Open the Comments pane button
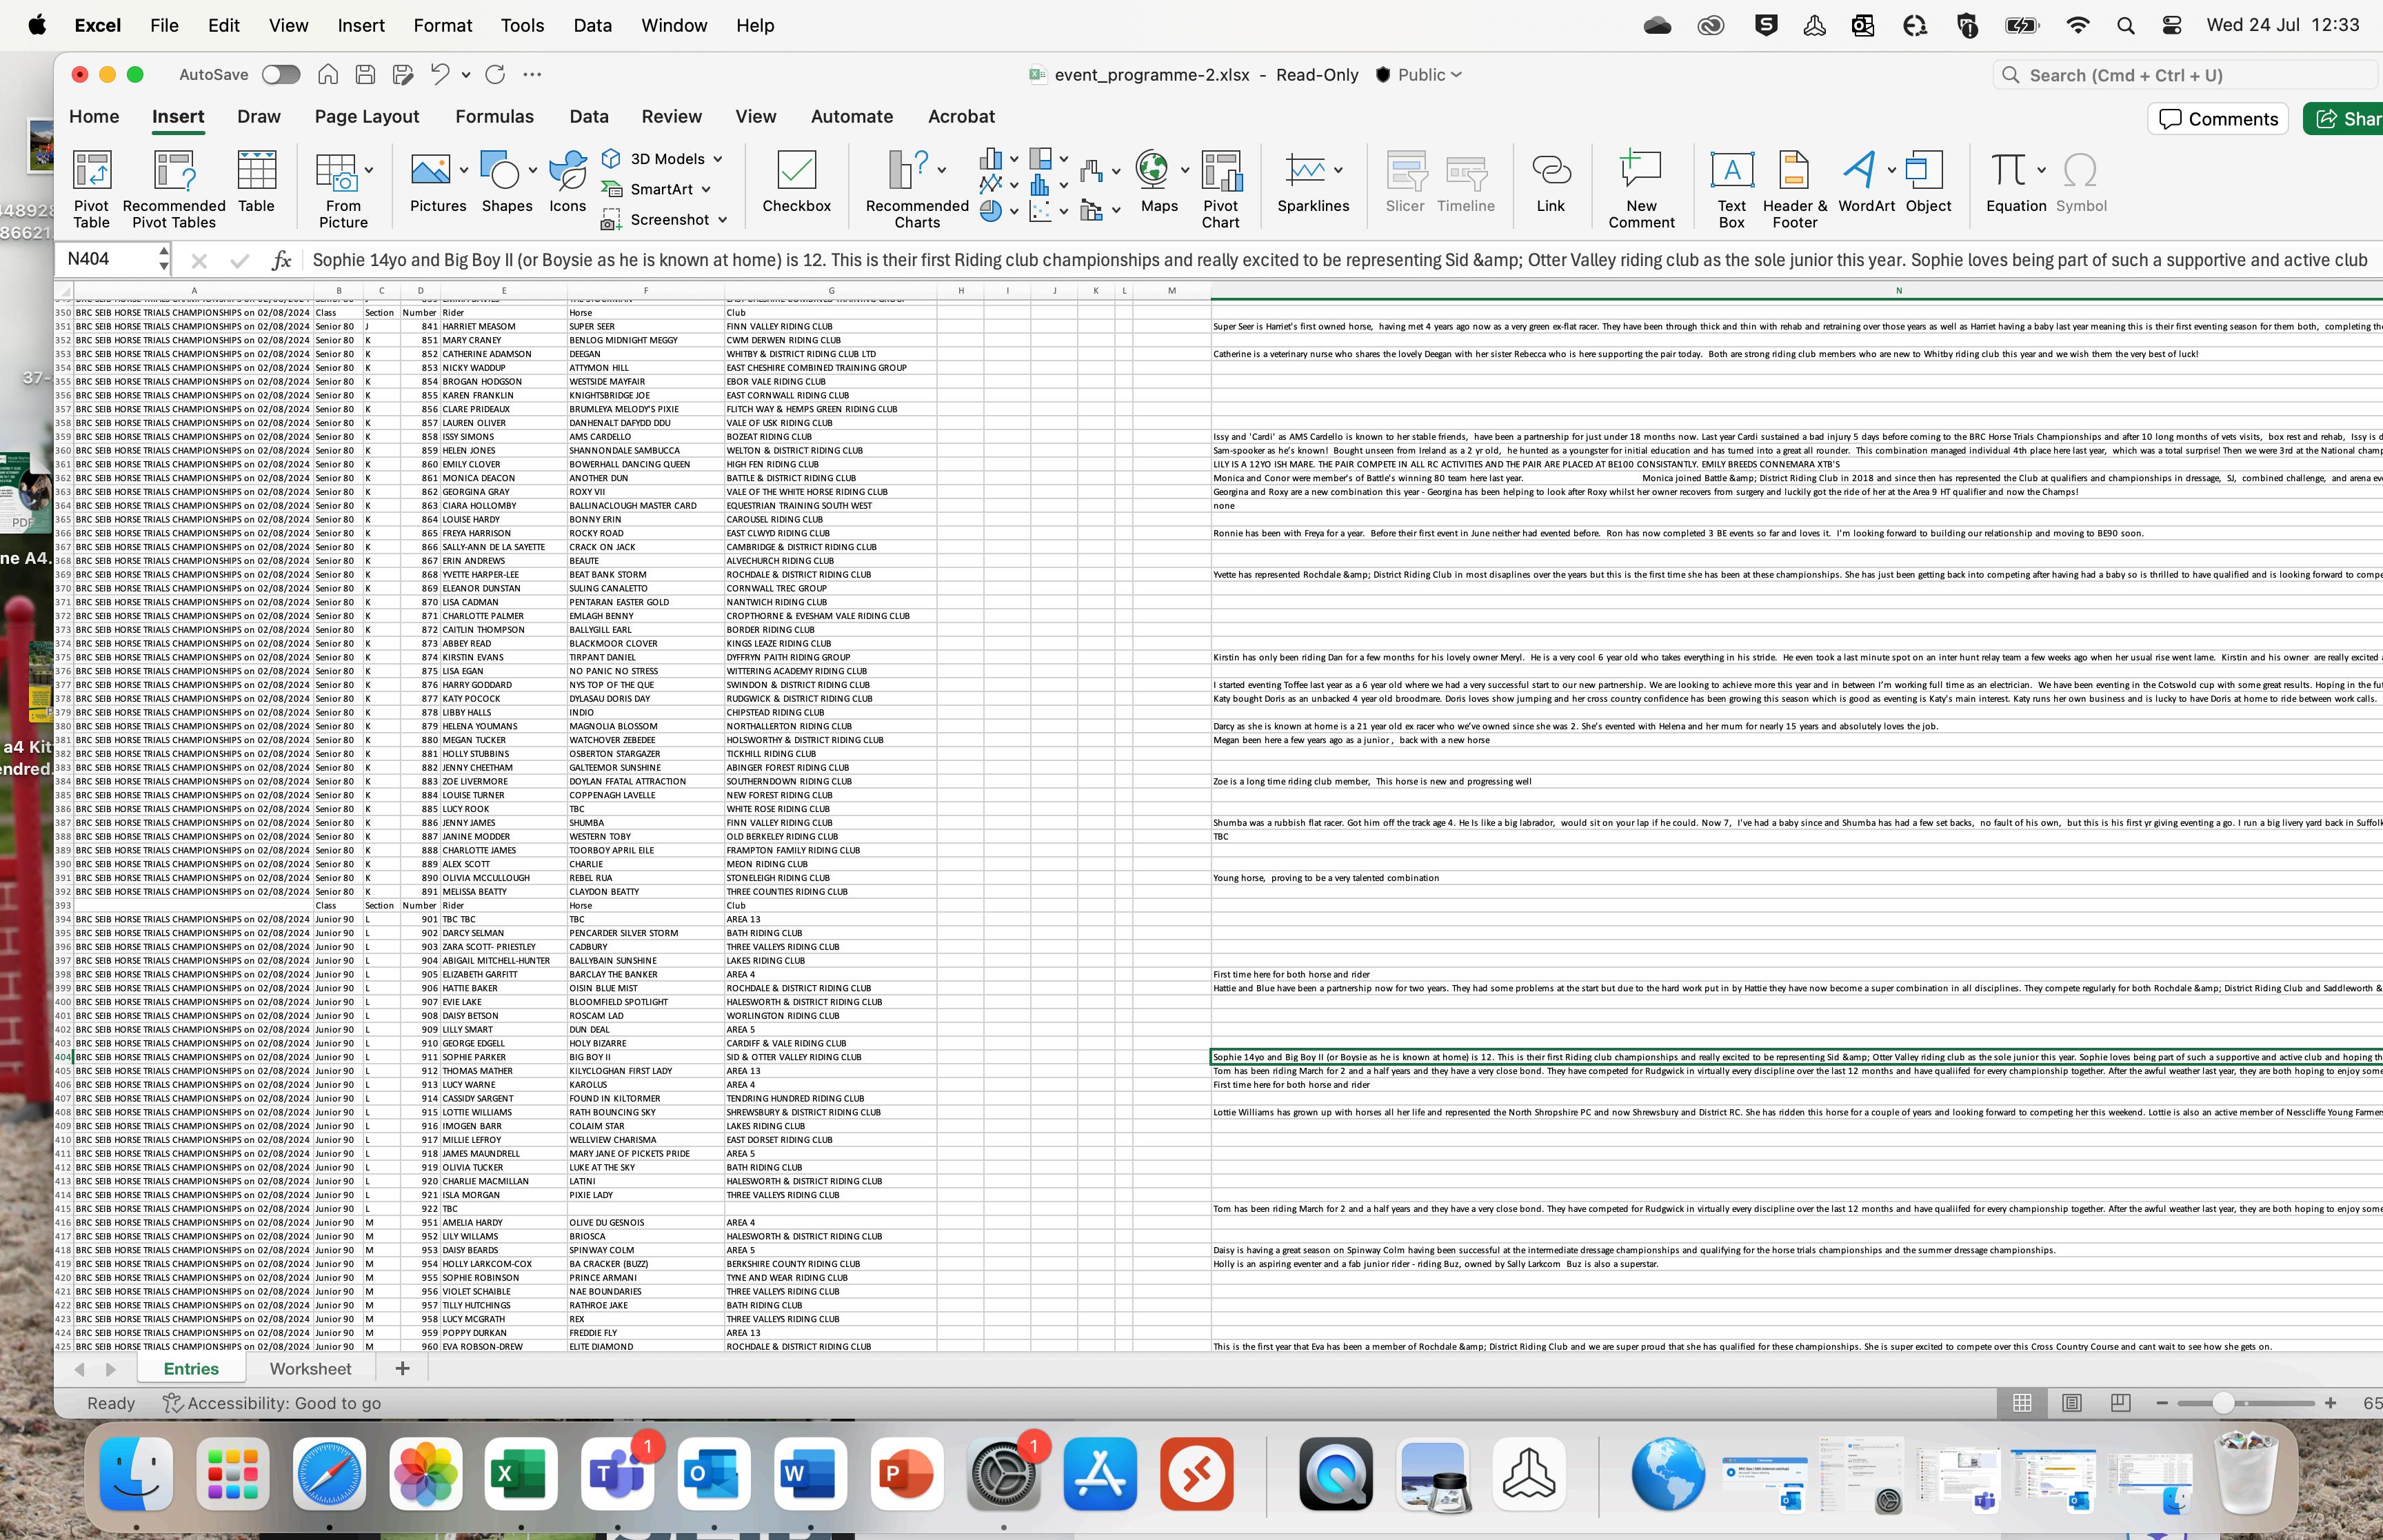The width and height of the screenshot is (2383, 1540). coord(2217,119)
